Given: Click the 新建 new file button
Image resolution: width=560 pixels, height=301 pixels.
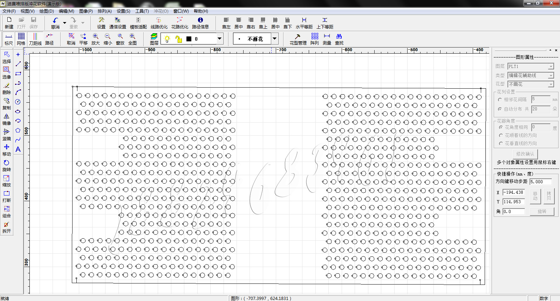Looking at the screenshot, I should pos(9,23).
